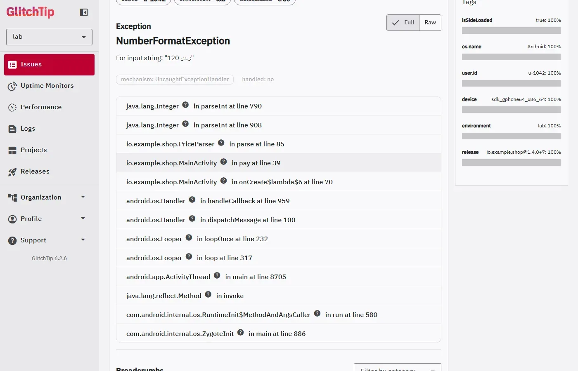Go to Issues page
This screenshot has height=371, width=578.
pos(49,65)
